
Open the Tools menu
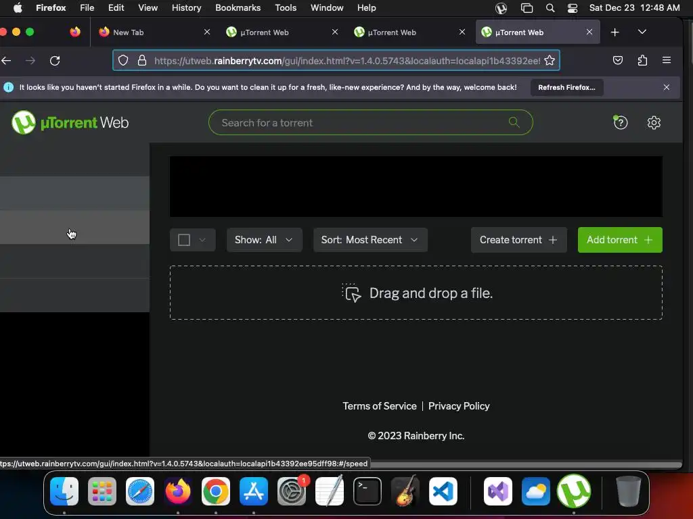click(286, 8)
